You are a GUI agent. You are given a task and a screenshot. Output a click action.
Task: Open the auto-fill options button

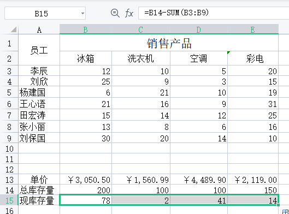click(x=285, y=212)
